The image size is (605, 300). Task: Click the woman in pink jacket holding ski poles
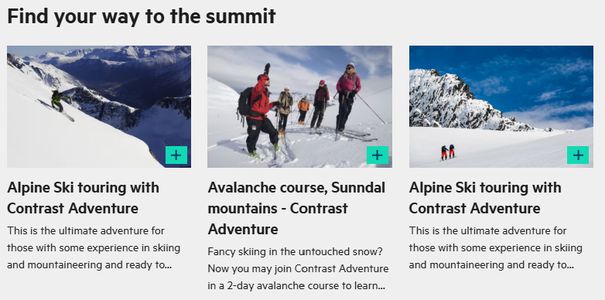(347, 99)
